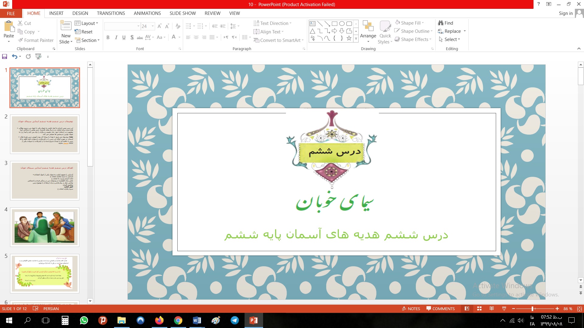Toggle Italic formatting
This screenshot has width=584, height=328.
tap(116, 37)
